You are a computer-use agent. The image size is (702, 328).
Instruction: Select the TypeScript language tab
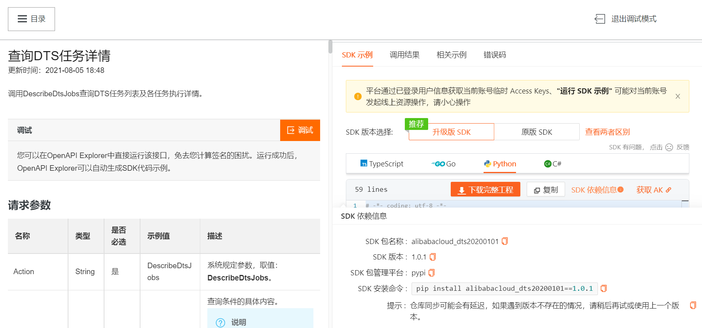(x=382, y=164)
